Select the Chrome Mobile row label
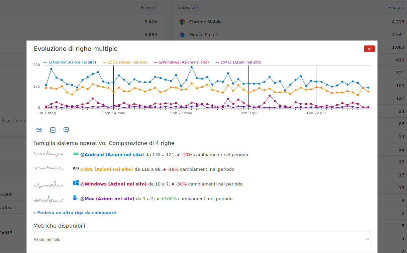The image size is (407, 253). click(205, 22)
